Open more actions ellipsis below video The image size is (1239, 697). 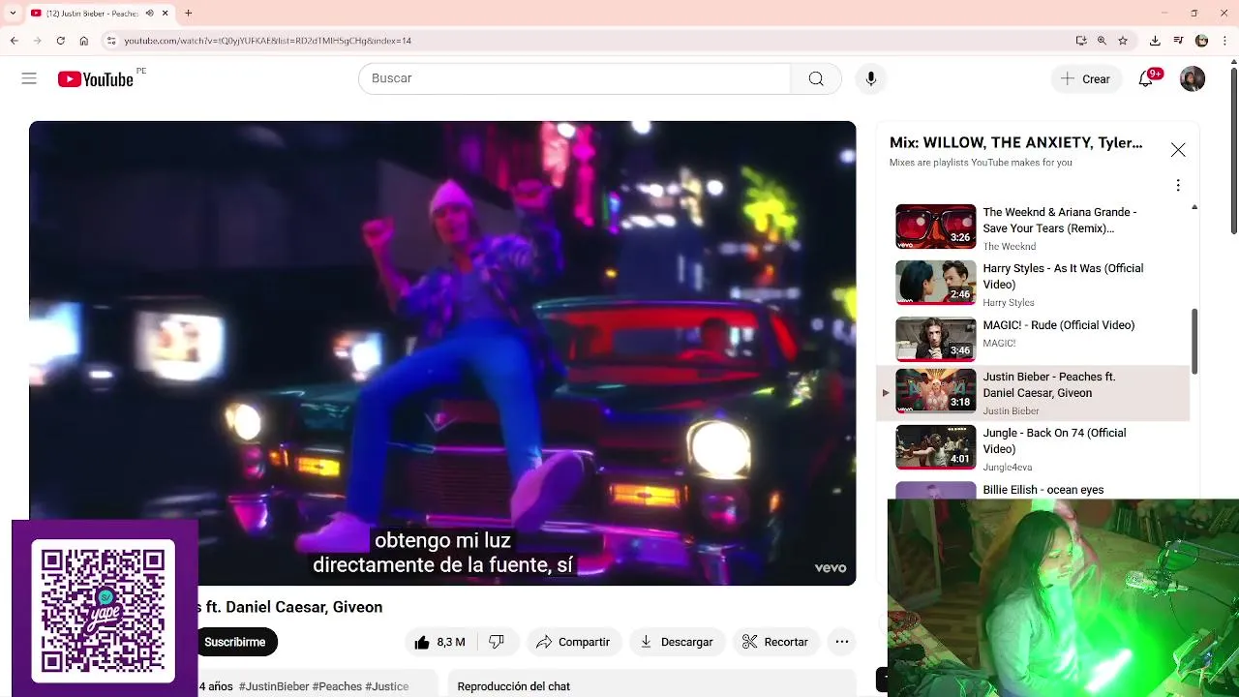(842, 642)
